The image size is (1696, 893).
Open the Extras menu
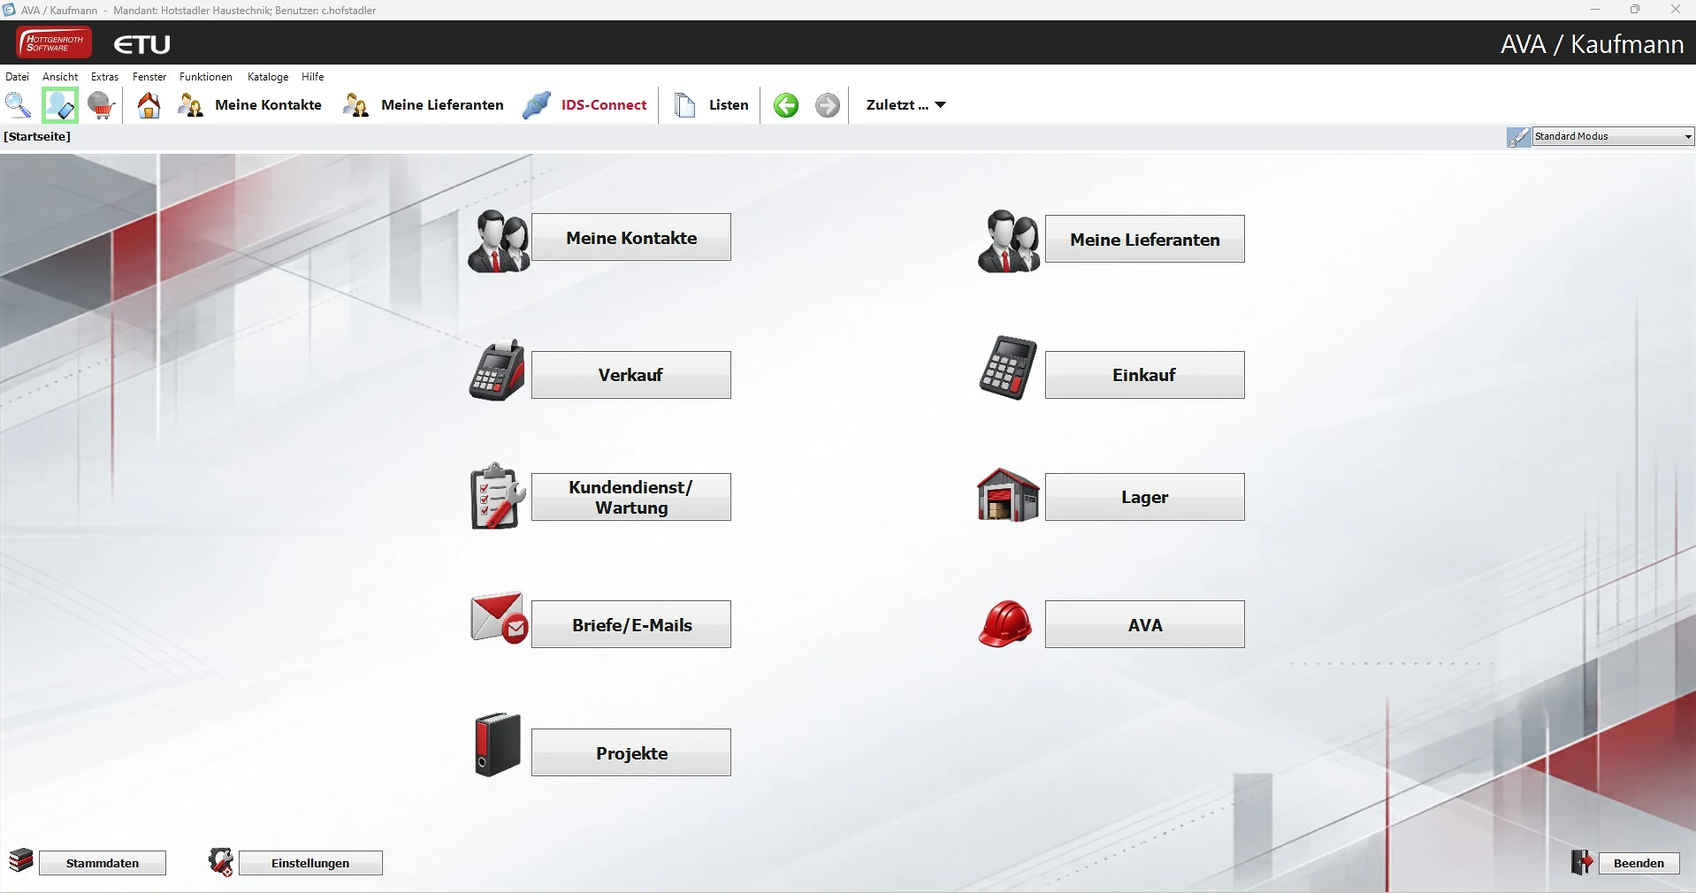click(104, 77)
